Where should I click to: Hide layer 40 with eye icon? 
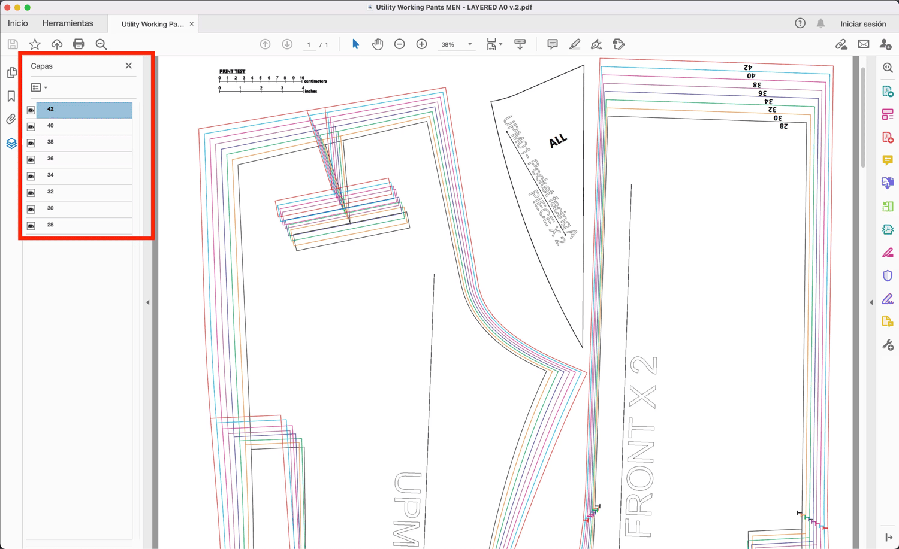click(31, 127)
